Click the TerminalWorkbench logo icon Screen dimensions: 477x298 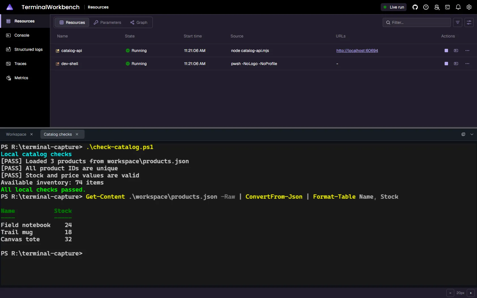(10, 7)
